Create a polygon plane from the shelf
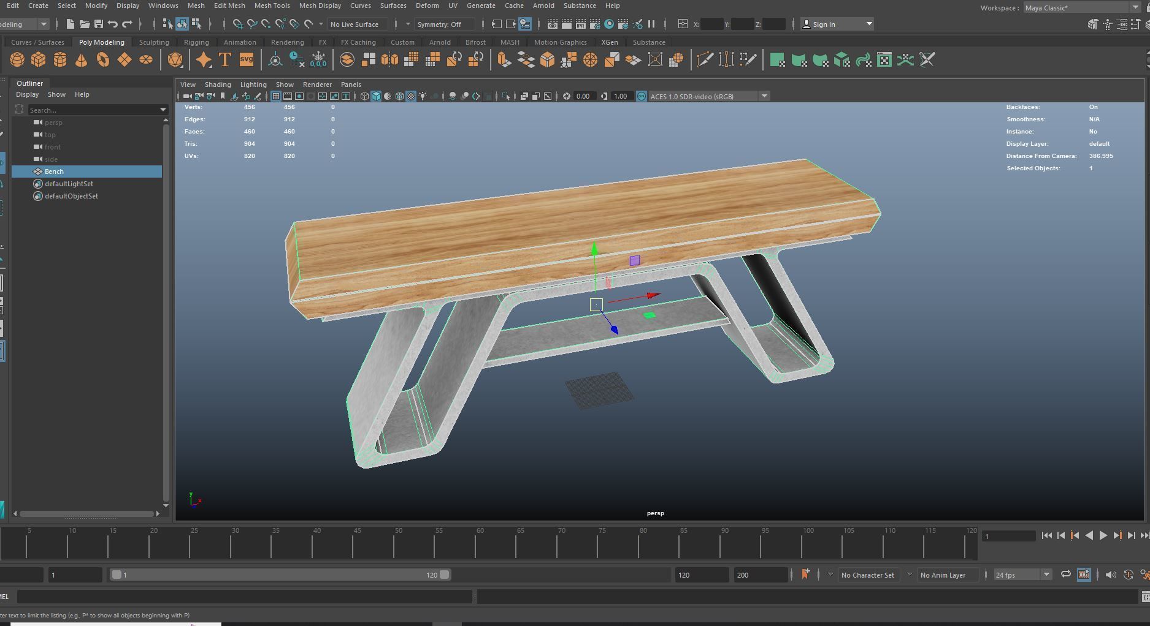The height and width of the screenshot is (626, 1150). point(125,60)
